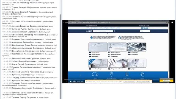Screen dimensions: 176x99
Task: Click the round badge icon beside the left info paragraph
Action: click(x=92, y=38)
